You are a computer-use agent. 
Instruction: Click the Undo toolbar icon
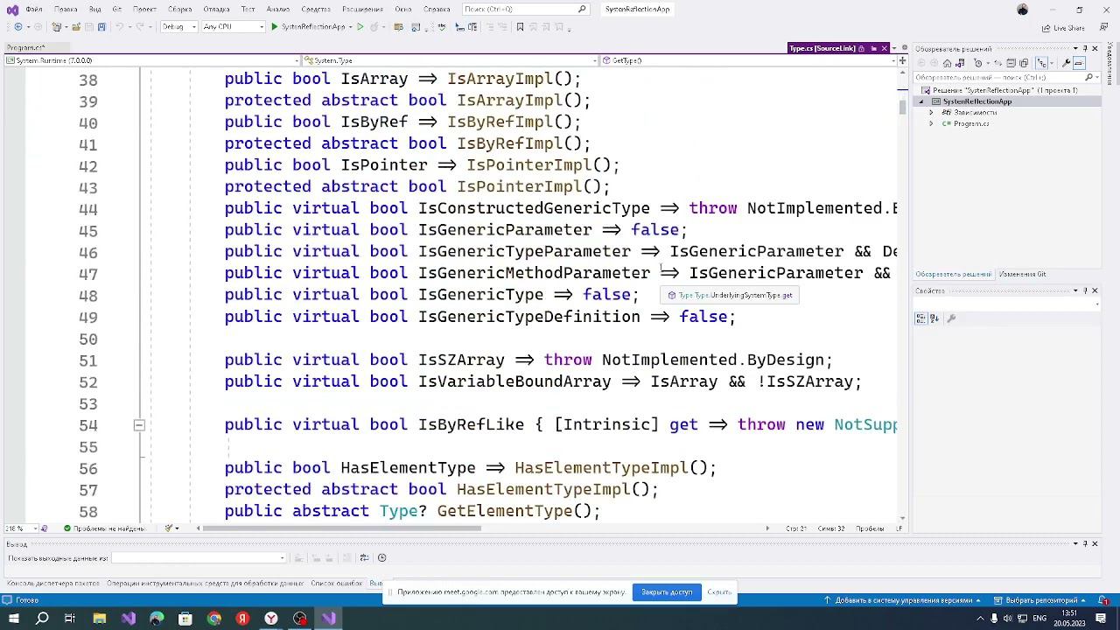click(118, 27)
